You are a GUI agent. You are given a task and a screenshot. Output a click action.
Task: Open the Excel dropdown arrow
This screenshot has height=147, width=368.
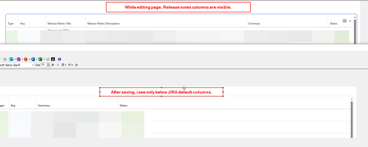[x=44, y=59]
